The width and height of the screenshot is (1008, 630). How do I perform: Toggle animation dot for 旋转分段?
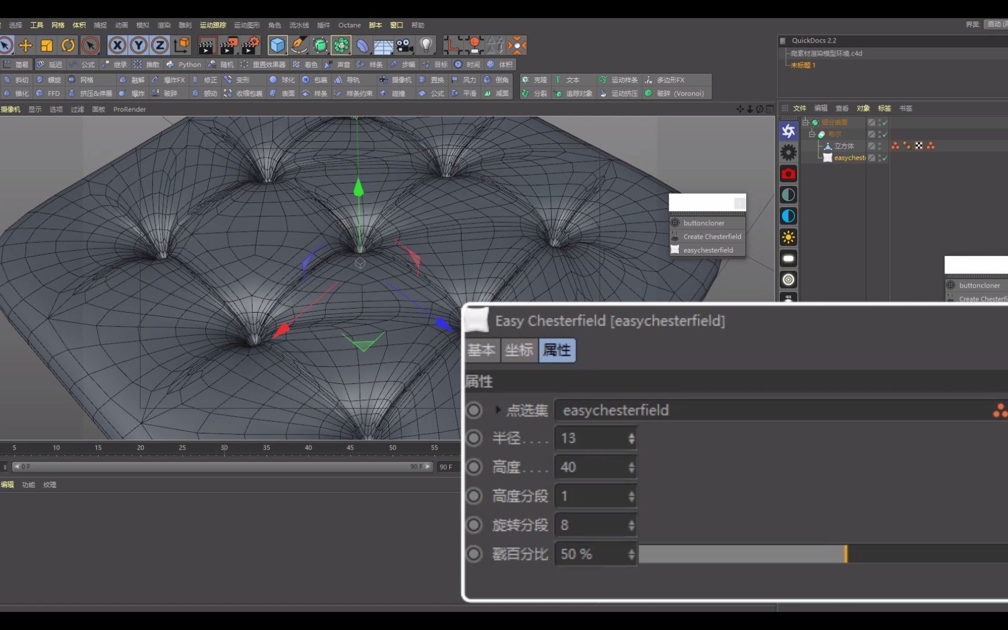(x=474, y=525)
